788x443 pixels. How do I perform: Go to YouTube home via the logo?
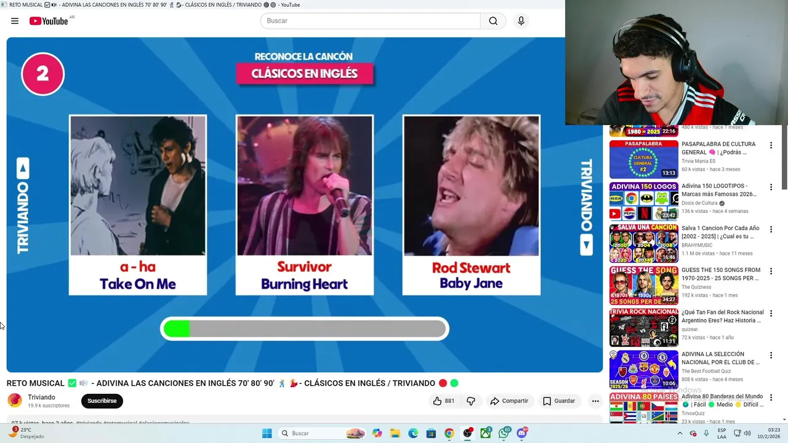pos(49,21)
